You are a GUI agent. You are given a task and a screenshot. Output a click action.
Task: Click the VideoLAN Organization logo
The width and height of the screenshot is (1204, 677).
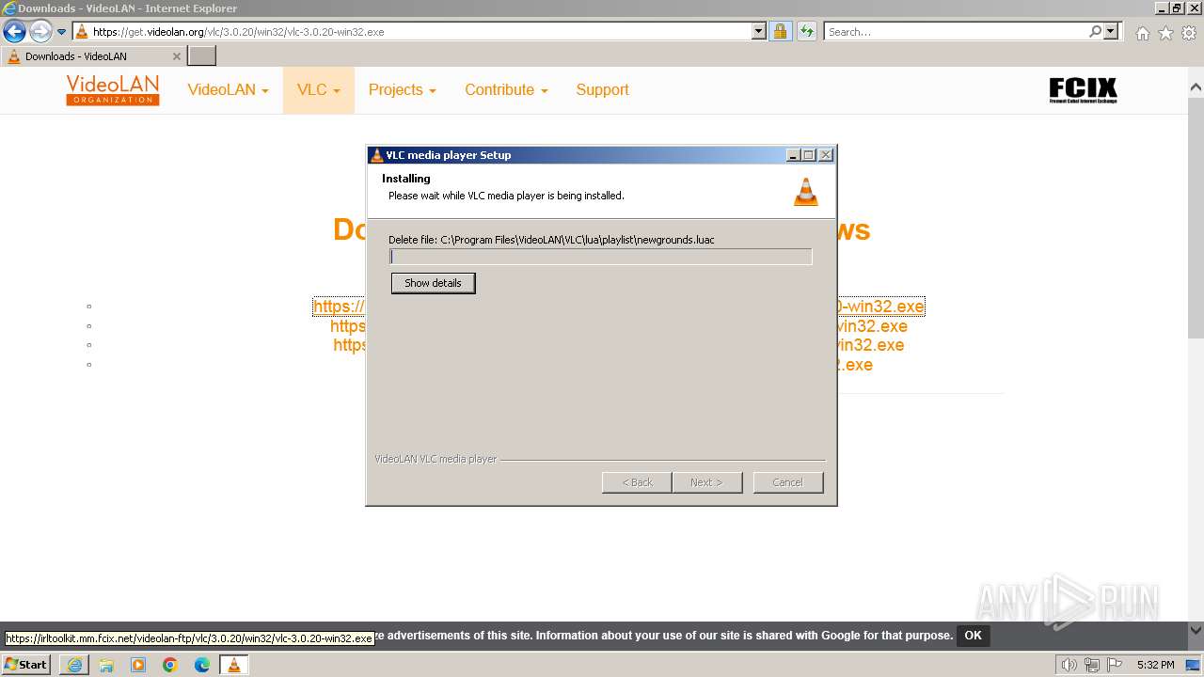(113, 90)
